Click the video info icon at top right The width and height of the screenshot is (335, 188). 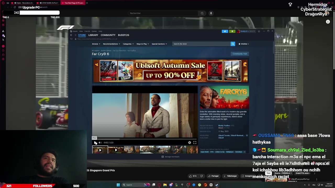(328, 22)
